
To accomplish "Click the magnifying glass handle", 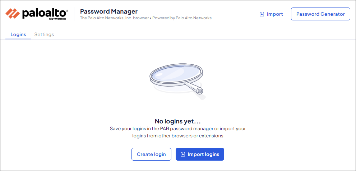I will point(194,88).
